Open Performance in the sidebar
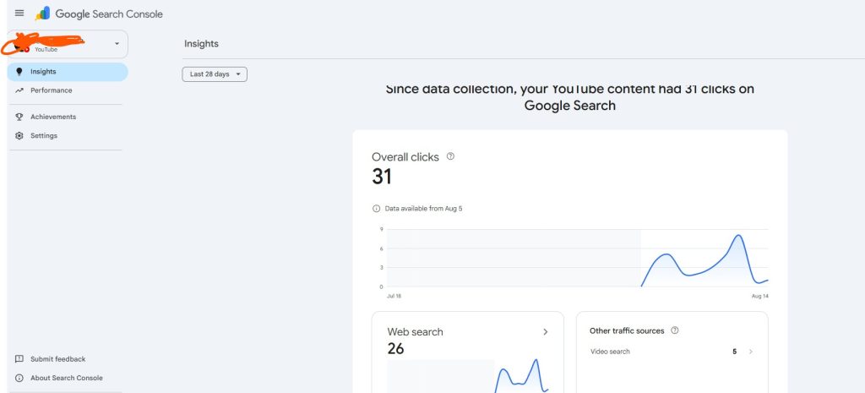The height and width of the screenshot is (393, 865). coord(68,90)
